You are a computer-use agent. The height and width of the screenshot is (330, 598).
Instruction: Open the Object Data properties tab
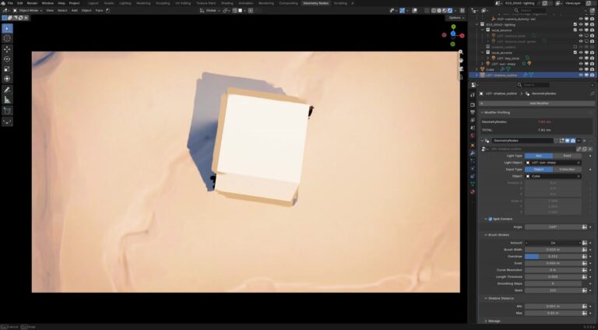[x=473, y=184]
